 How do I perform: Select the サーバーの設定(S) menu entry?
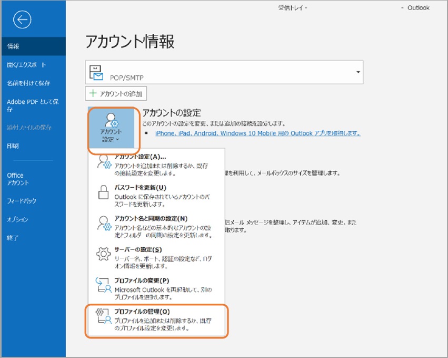(x=156, y=257)
